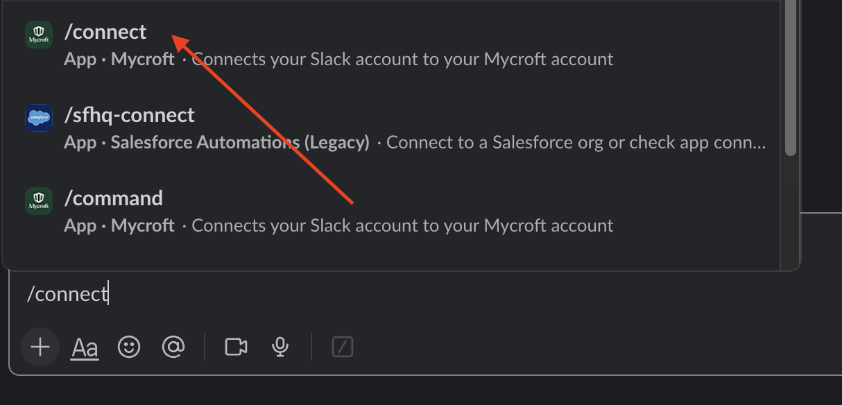Click the suggestions list scrollbar
Screen dimensions: 842x405
pos(791,77)
